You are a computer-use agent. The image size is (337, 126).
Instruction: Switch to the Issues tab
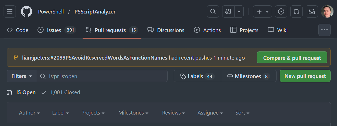pos(57,30)
